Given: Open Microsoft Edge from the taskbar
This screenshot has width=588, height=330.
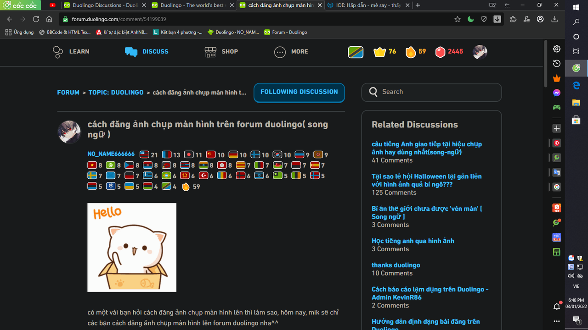Looking at the screenshot, I should [577, 85].
